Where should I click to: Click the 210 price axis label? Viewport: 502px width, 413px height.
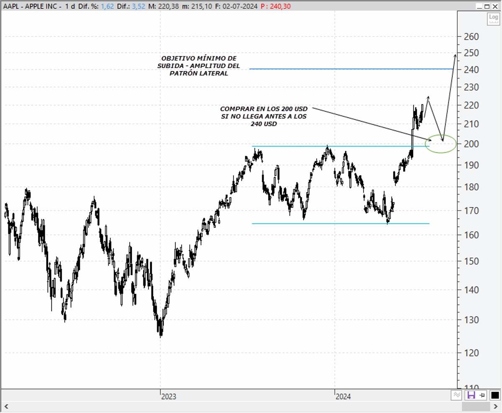471,124
